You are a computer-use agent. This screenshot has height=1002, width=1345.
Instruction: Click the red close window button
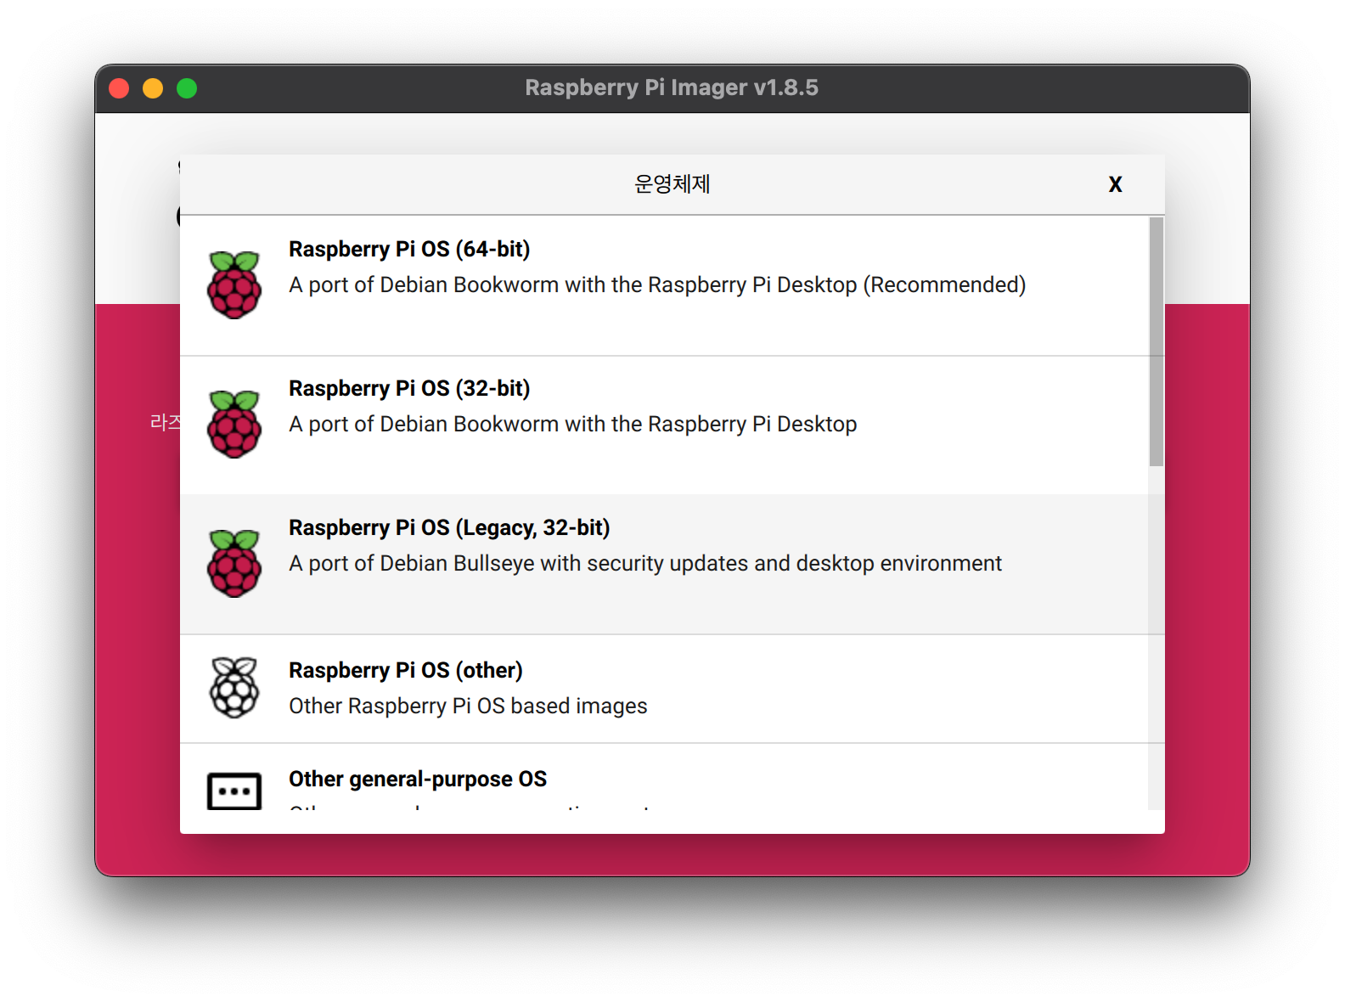point(119,88)
